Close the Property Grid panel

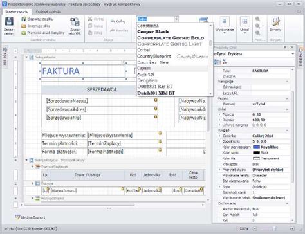pos(292,48)
